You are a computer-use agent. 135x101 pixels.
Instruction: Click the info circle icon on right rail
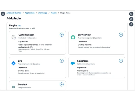pyautogui.click(x=131, y=14)
